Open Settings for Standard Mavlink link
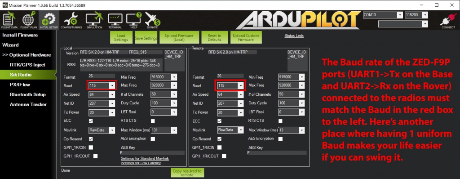 point(145,158)
